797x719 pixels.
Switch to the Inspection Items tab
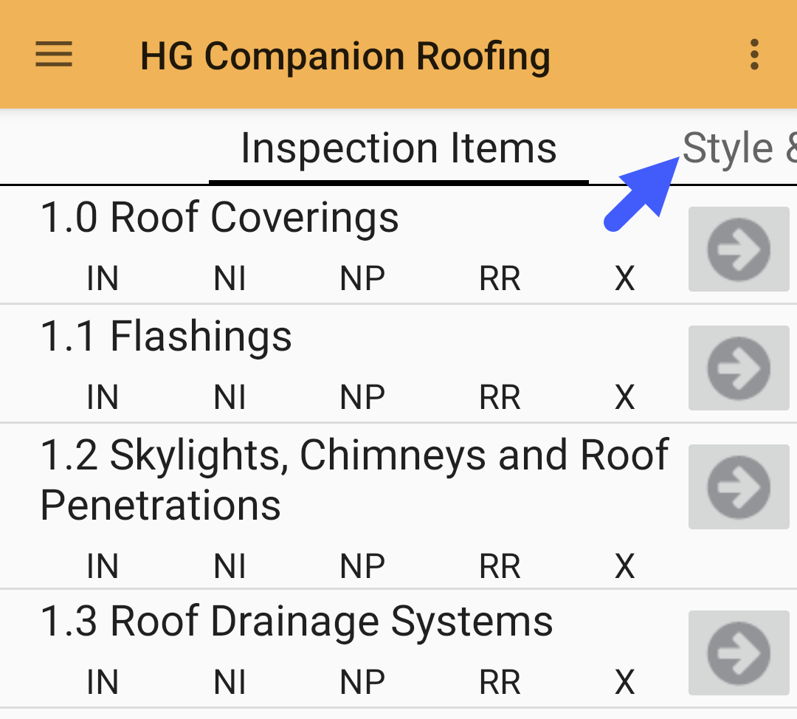[x=398, y=148]
